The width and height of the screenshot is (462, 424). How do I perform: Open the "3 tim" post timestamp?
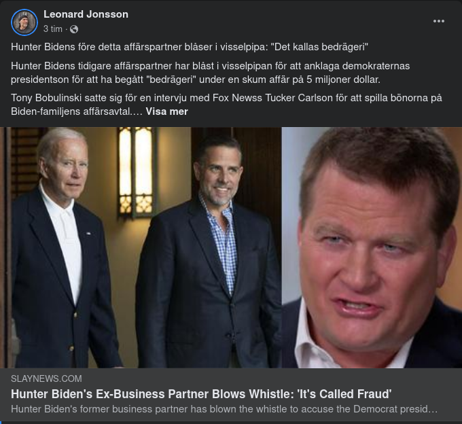point(53,29)
